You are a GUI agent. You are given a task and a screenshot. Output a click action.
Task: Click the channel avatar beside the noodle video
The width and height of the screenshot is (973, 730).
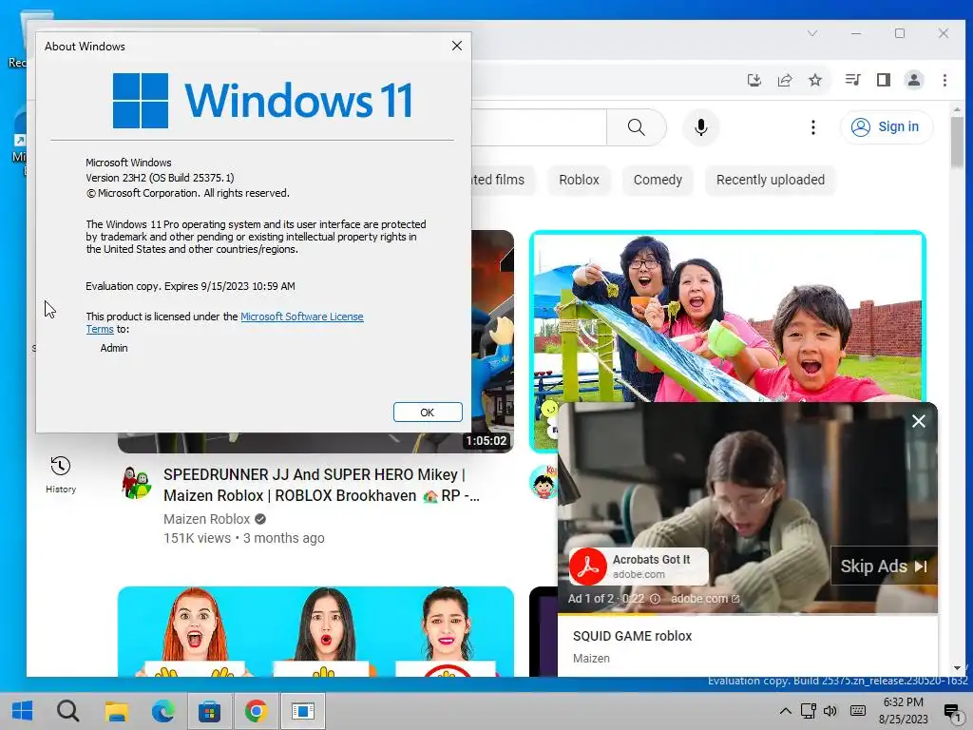tap(544, 482)
